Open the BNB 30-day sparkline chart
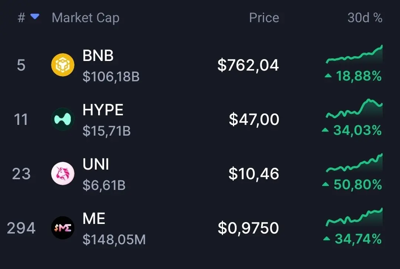This screenshot has width=400, height=269. (354, 54)
